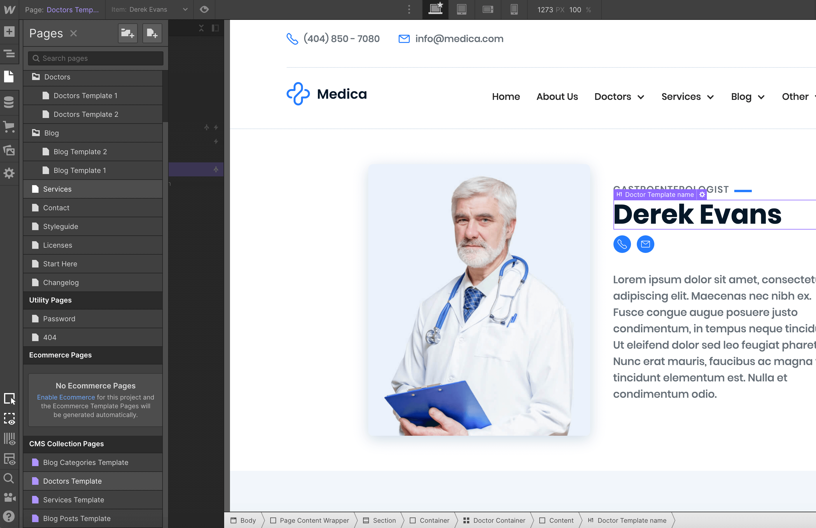Image resolution: width=816 pixels, height=528 pixels.
Task: Select Doctors Template page in CMS Collection Pages
Action: click(72, 481)
